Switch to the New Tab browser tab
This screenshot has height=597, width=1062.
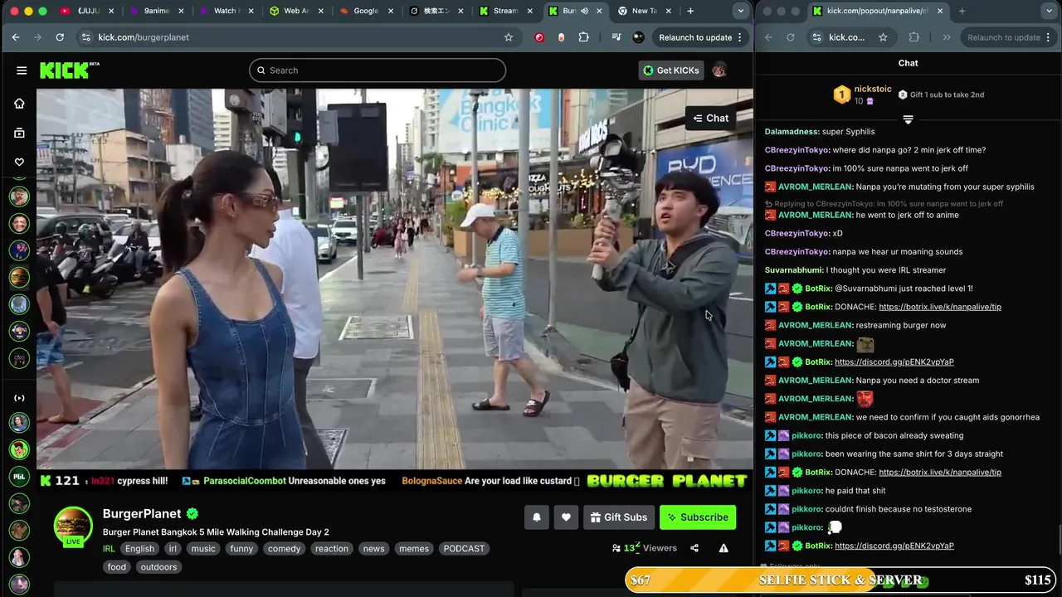(x=644, y=11)
